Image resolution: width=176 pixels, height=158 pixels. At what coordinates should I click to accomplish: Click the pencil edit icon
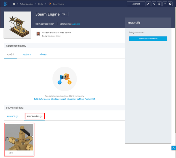click(x=148, y=4)
